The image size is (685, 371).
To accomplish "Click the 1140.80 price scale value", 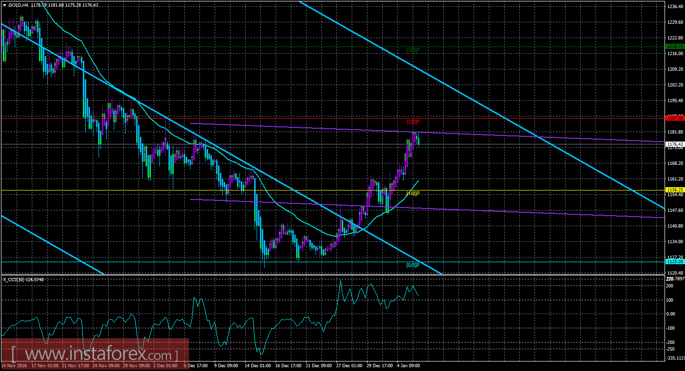I will pos(675,226).
